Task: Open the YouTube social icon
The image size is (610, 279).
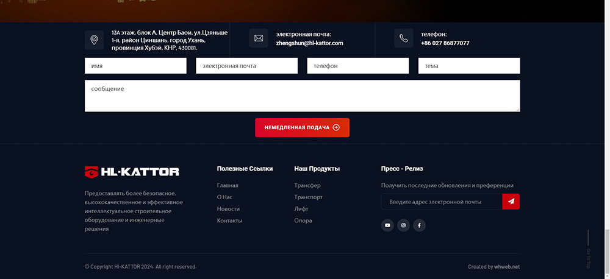Action: (x=387, y=225)
